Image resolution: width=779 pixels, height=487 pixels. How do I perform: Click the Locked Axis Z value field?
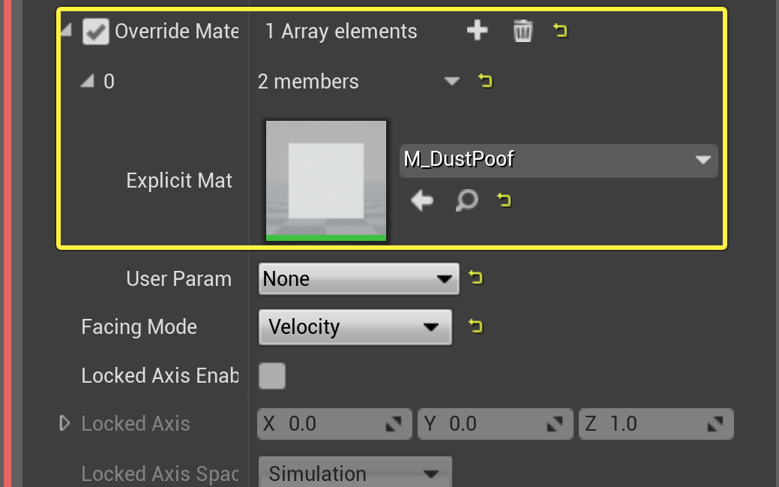tap(656, 424)
